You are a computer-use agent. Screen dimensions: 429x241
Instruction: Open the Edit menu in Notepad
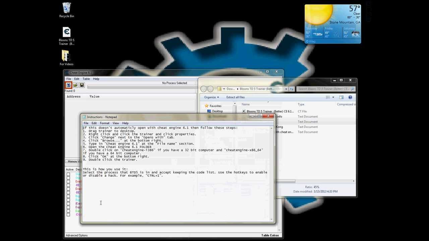pyautogui.click(x=94, y=123)
